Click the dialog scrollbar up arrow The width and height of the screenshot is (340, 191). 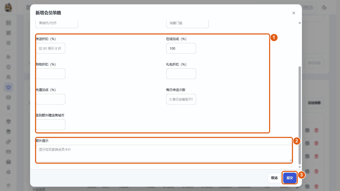click(300, 23)
